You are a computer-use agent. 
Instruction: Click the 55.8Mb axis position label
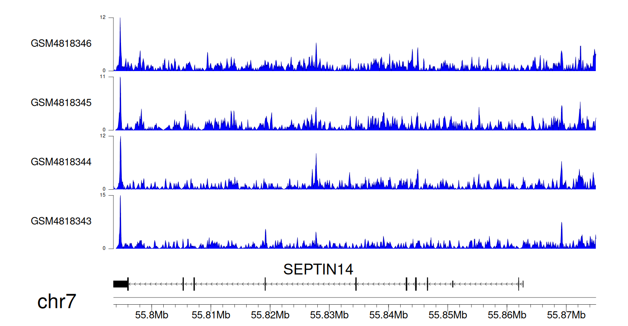pos(152,314)
